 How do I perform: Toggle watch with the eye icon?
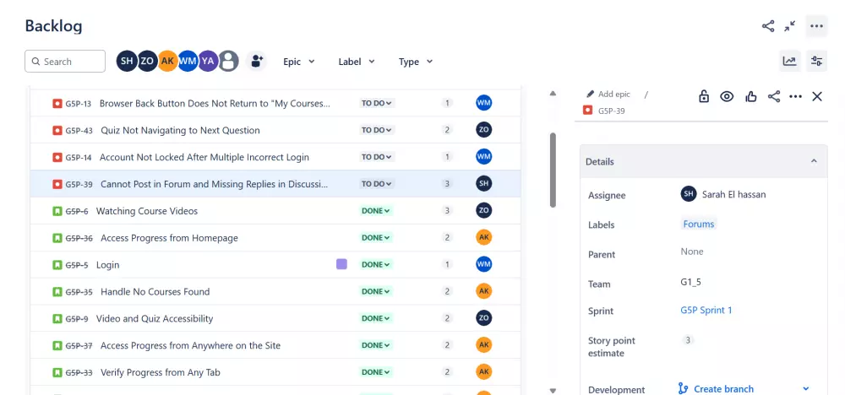tap(727, 96)
